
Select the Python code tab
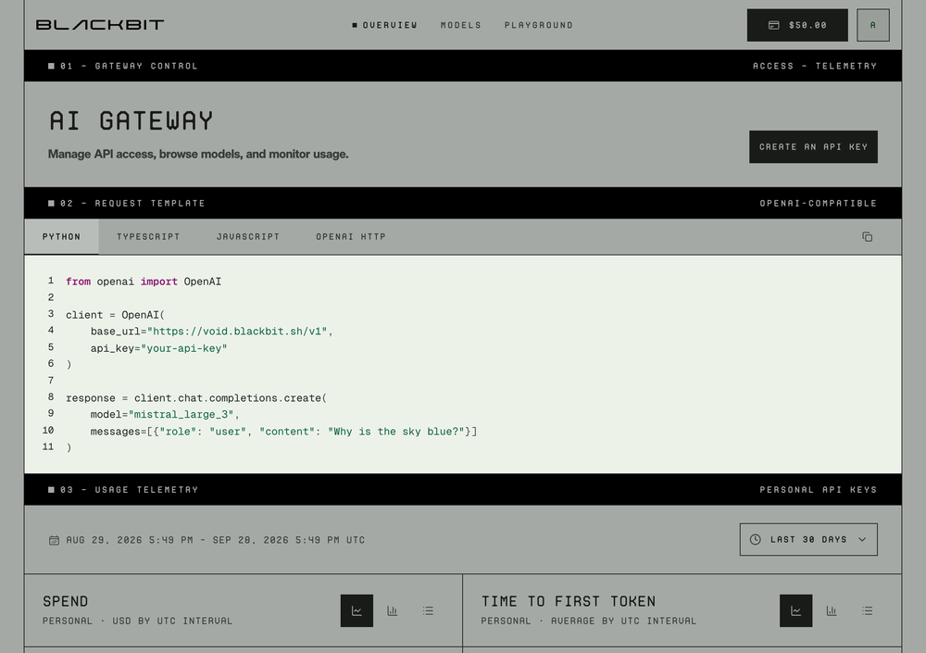[61, 236]
